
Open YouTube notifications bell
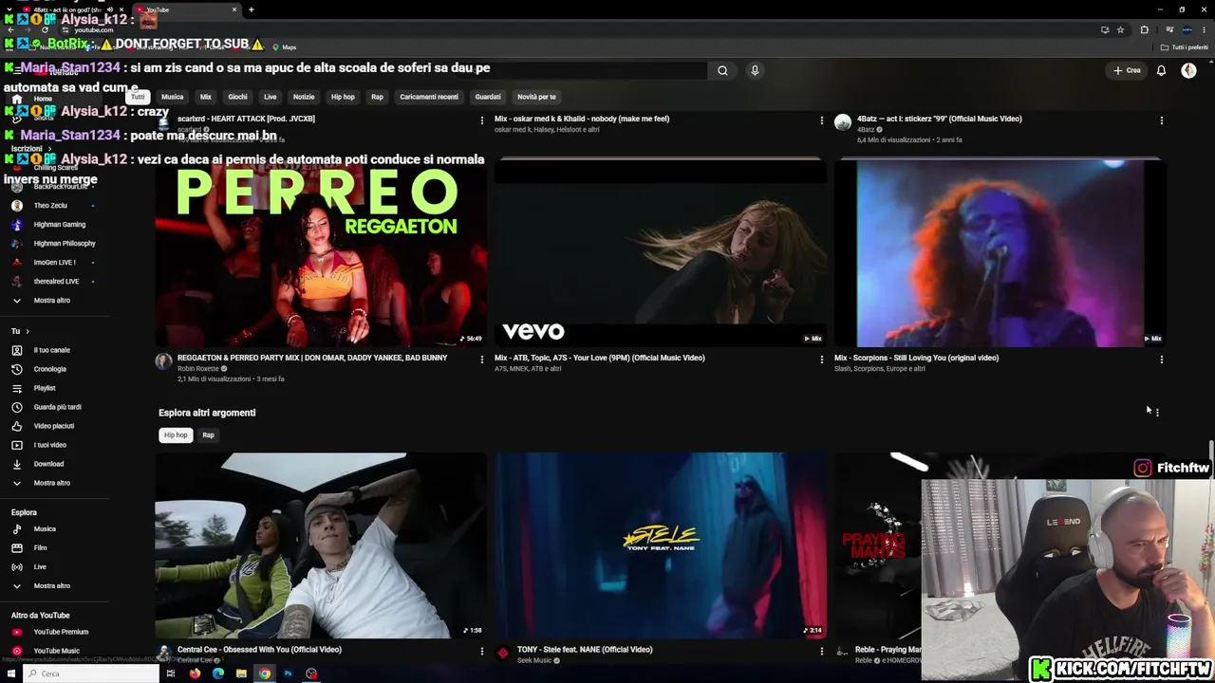(x=1161, y=70)
